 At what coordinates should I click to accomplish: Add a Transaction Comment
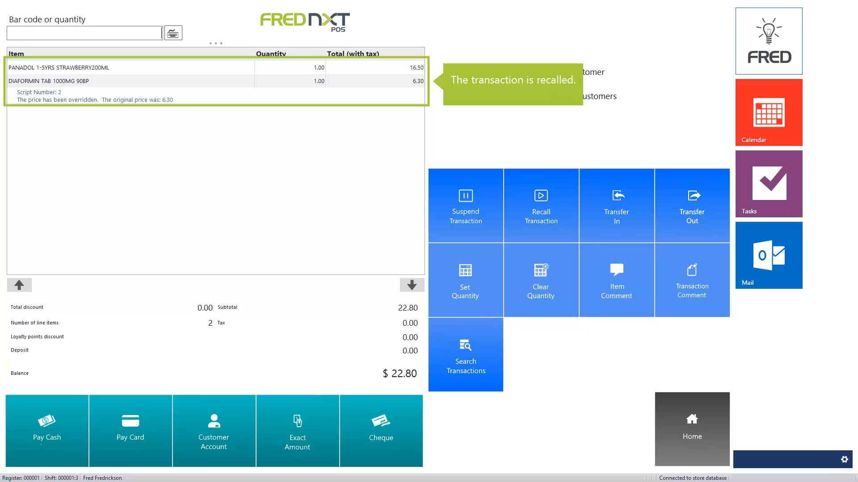point(692,280)
